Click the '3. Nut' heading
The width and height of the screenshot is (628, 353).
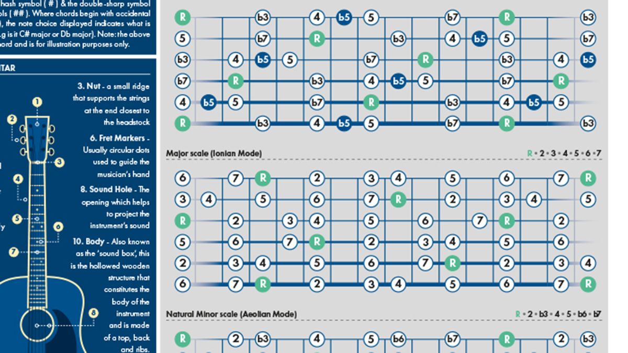pyautogui.click(x=88, y=86)
